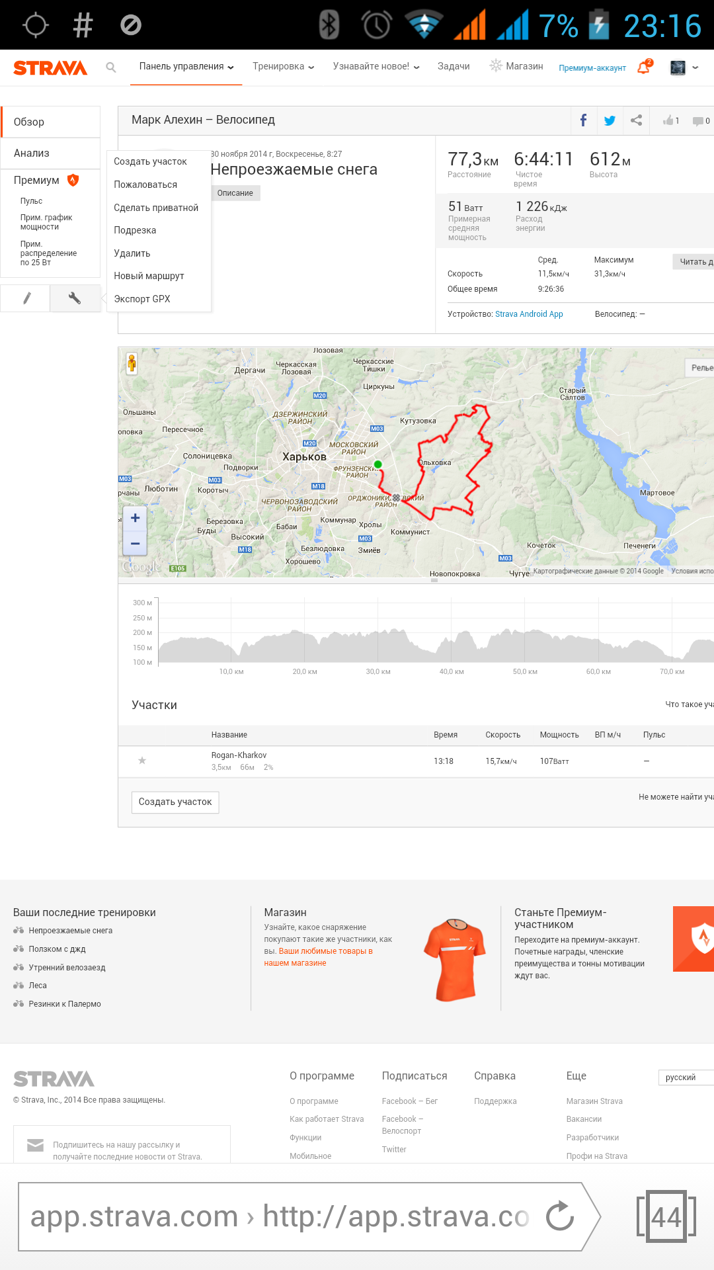
Task: Open comments speech bubble icon
Action: tap(698, 121)
